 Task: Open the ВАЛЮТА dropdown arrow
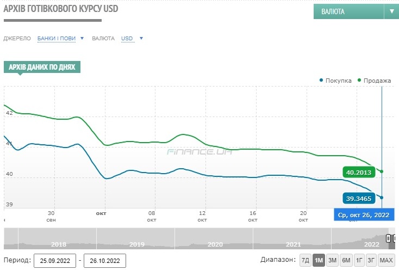click(x=391, y=11)
